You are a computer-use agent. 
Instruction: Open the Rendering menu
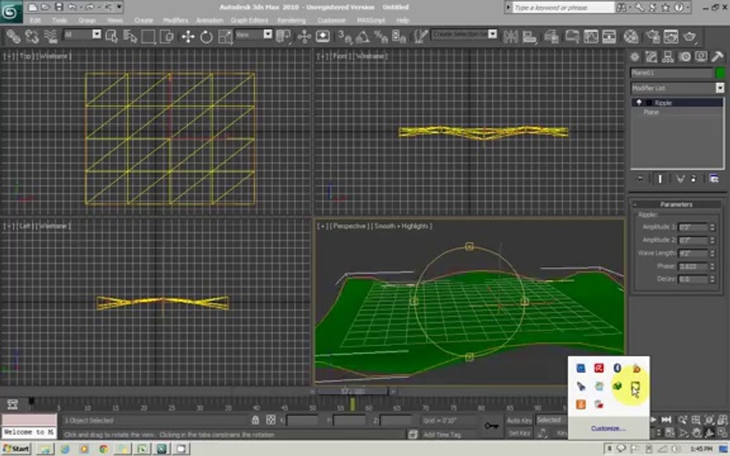291,20
